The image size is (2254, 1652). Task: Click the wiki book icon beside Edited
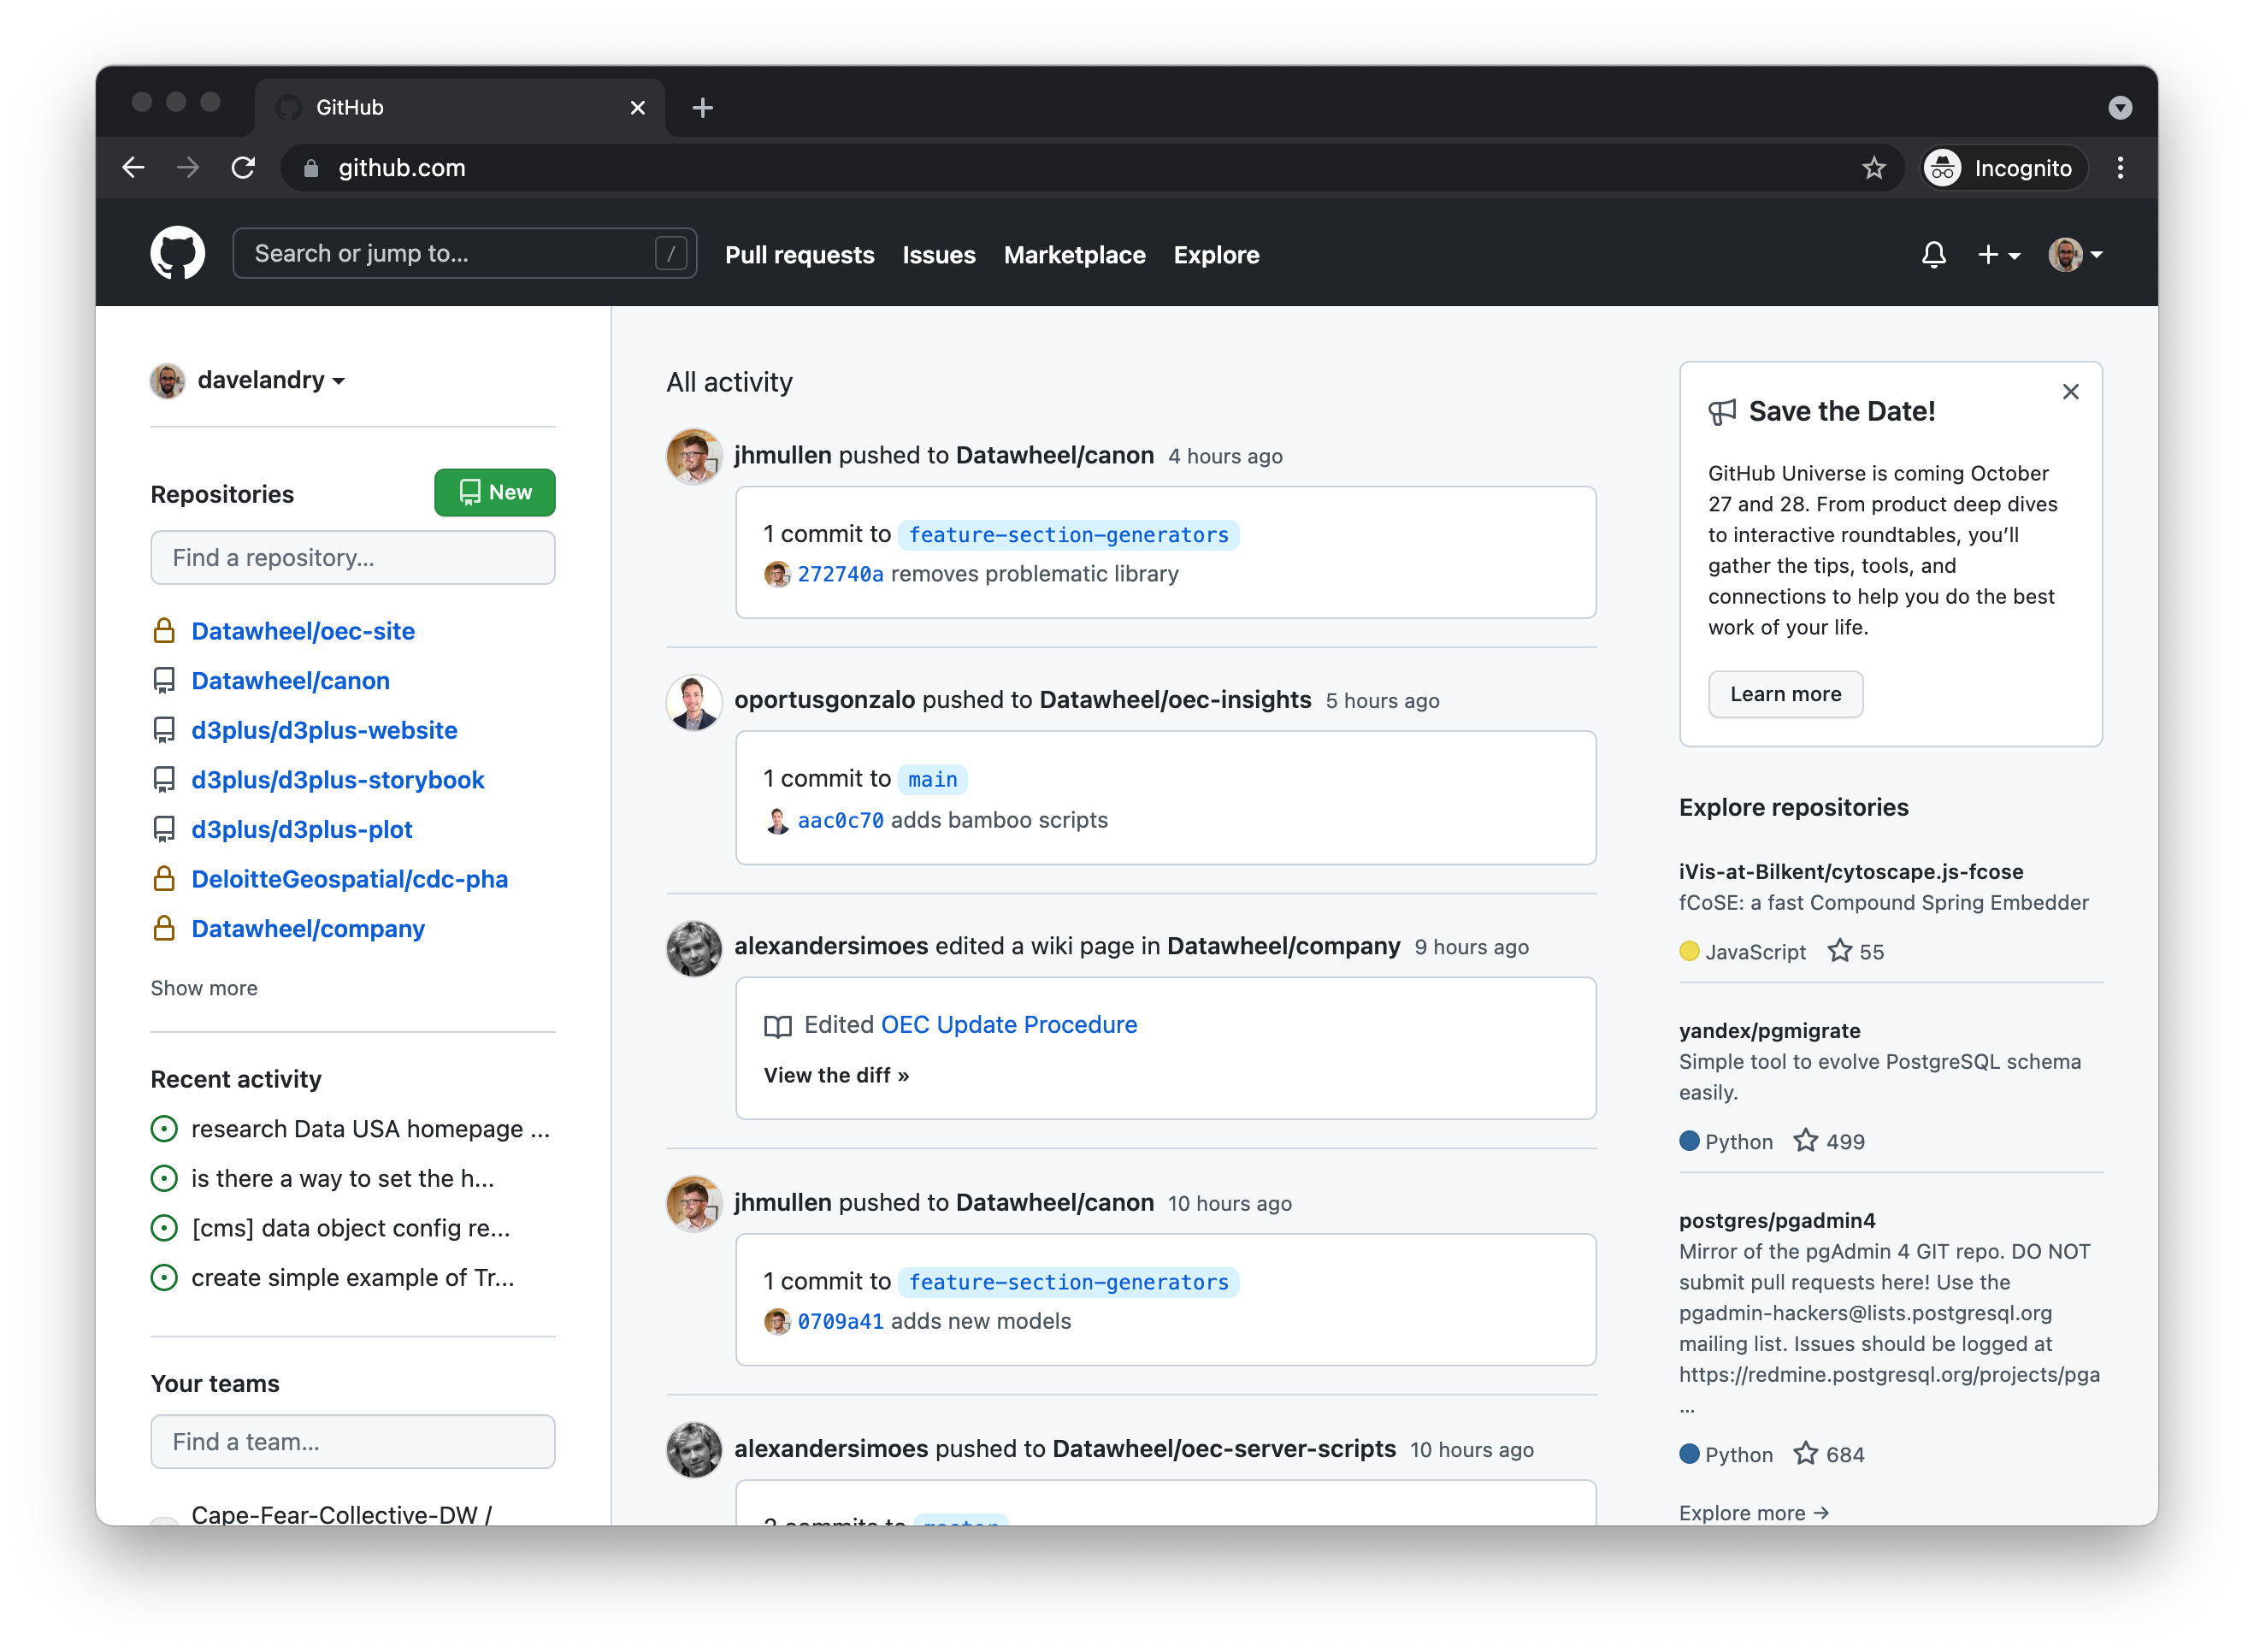778,1026
